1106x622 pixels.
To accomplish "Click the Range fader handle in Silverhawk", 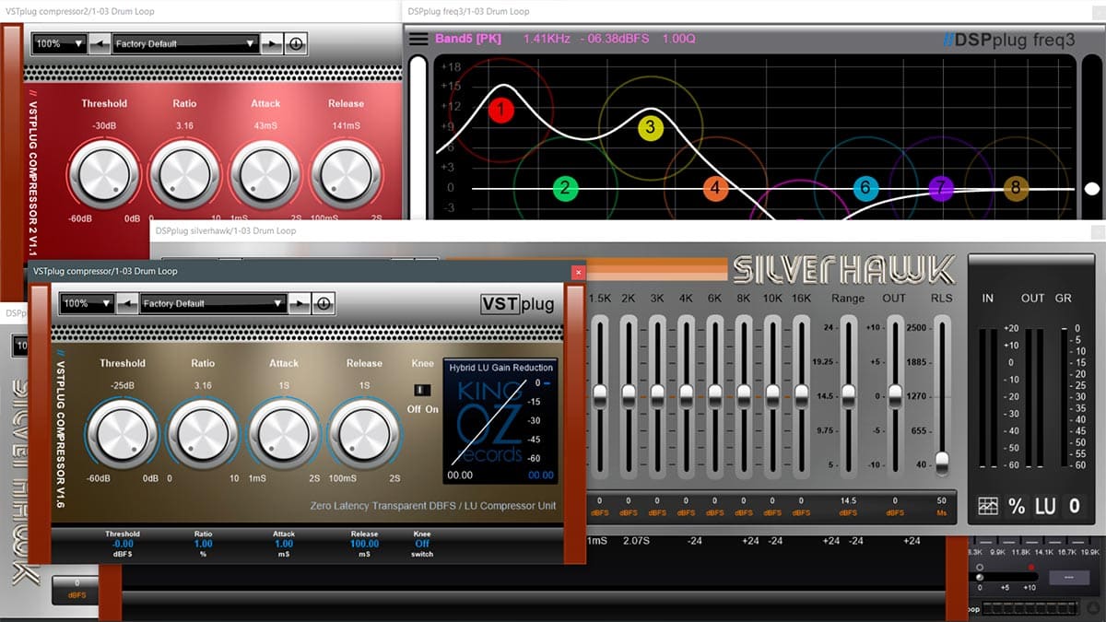I will 848,394.
